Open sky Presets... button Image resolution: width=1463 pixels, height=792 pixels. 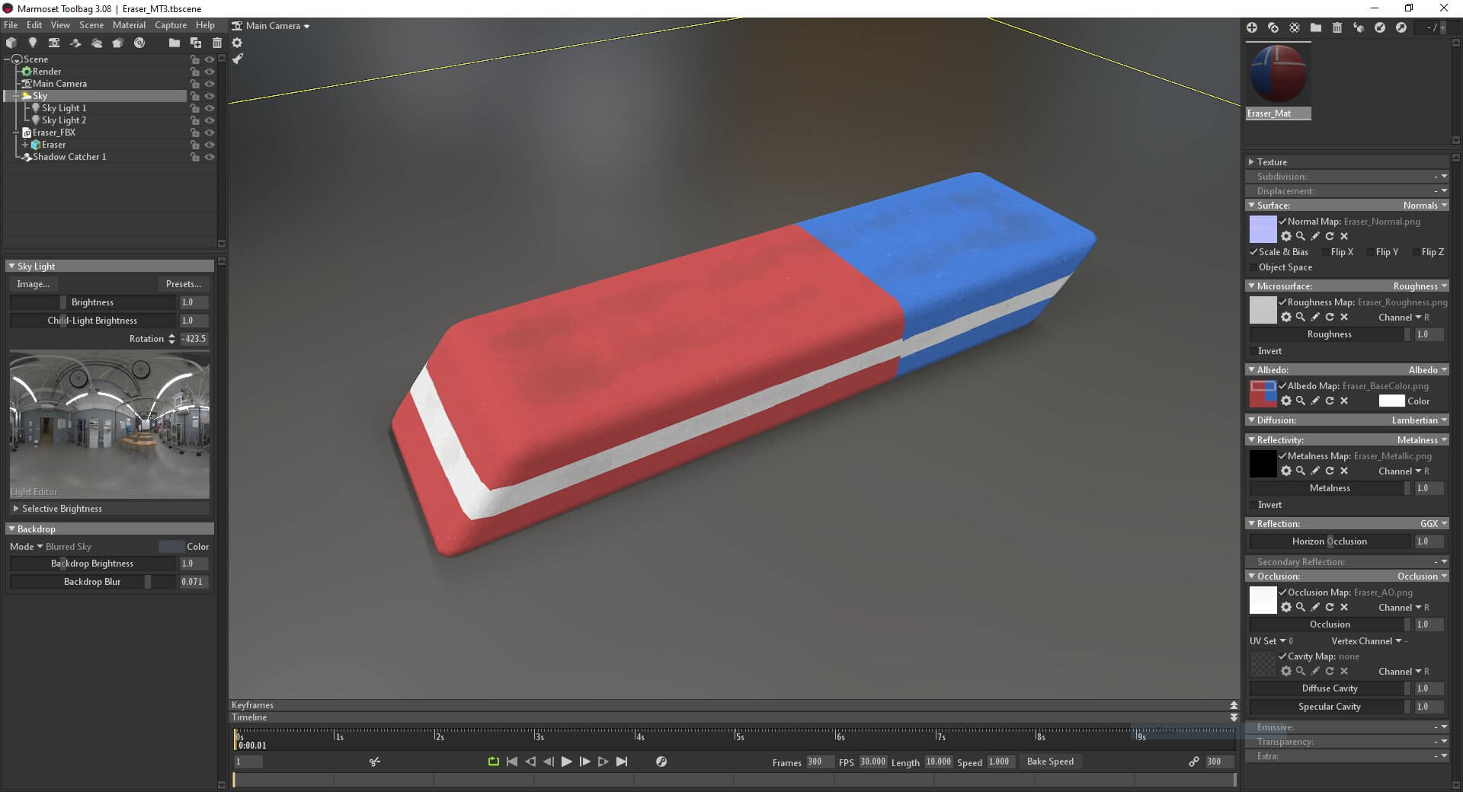pos(184,284)
